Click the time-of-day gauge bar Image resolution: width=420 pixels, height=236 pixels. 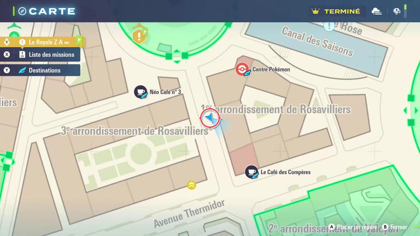coord(405,11)
